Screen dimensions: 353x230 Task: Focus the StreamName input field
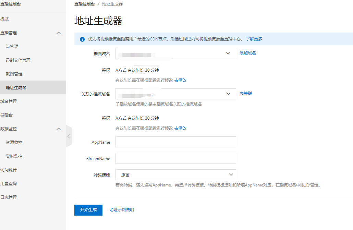pyautogui.click(x=175, y=158)
